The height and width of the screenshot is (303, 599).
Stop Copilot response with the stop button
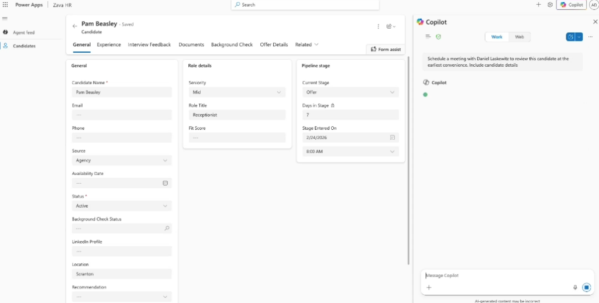click(586, 287)
